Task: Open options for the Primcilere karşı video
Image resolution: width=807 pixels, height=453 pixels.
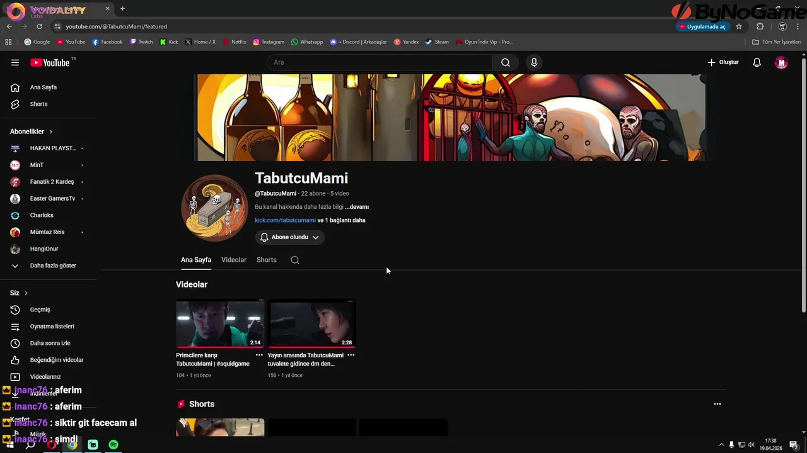Action: (259, 355)
